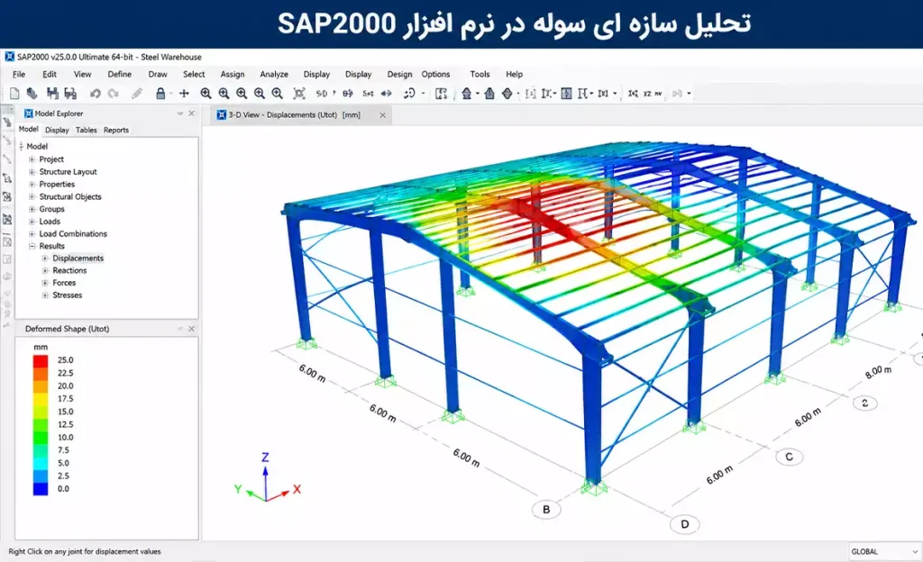Open the dropdown arrow beside the padlock icon
The image size is (923, 562).
(x=171, y=94)
